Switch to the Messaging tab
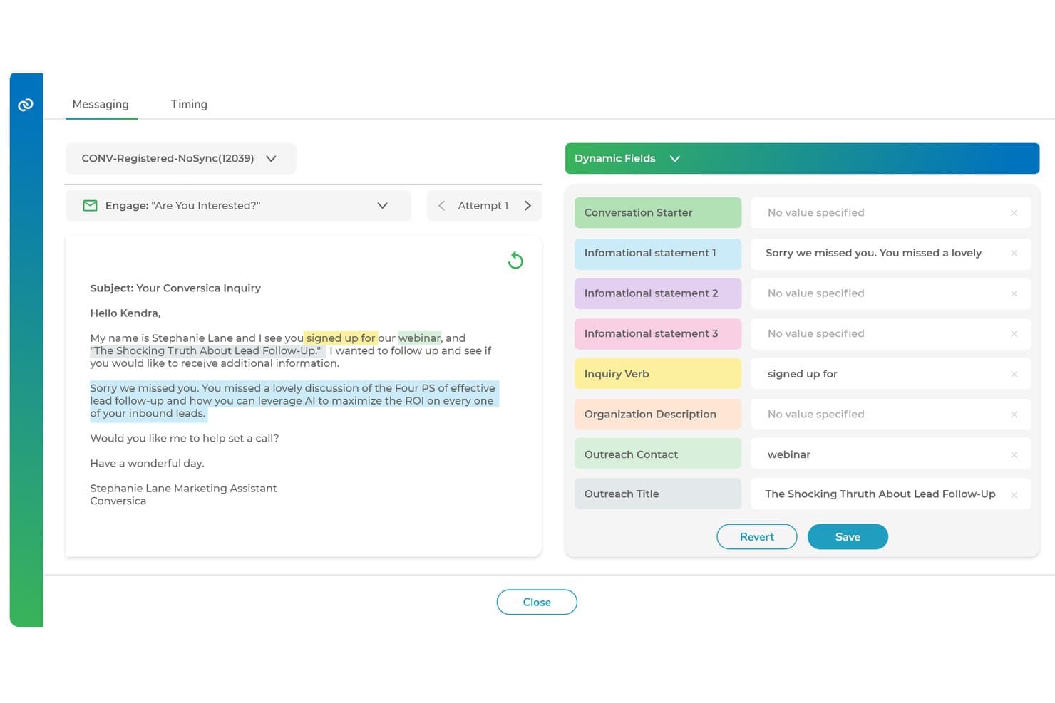This screenshot has width=1055, height=703. point(101,104)
